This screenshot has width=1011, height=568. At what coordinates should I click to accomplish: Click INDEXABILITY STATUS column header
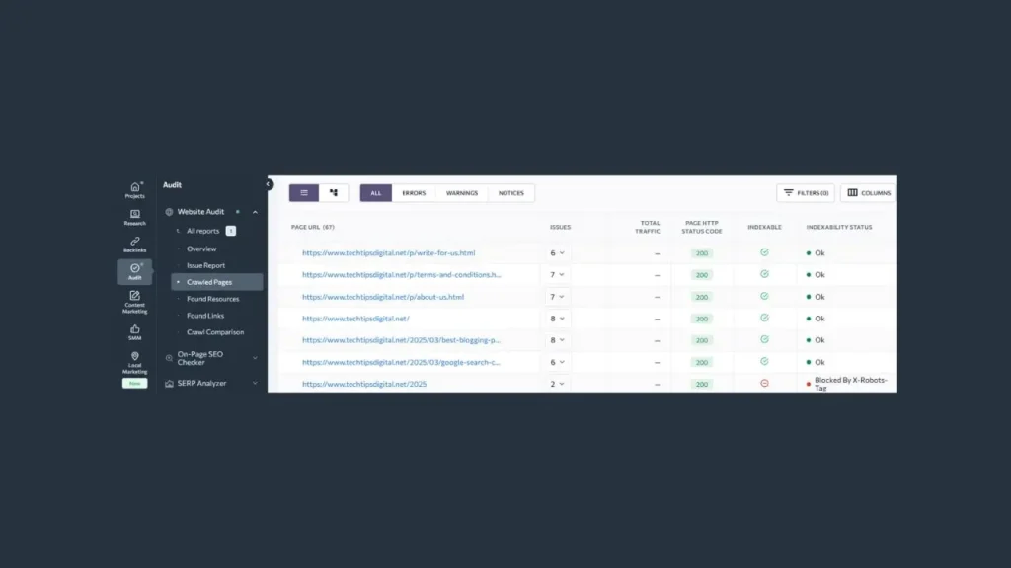coord(839,228)
